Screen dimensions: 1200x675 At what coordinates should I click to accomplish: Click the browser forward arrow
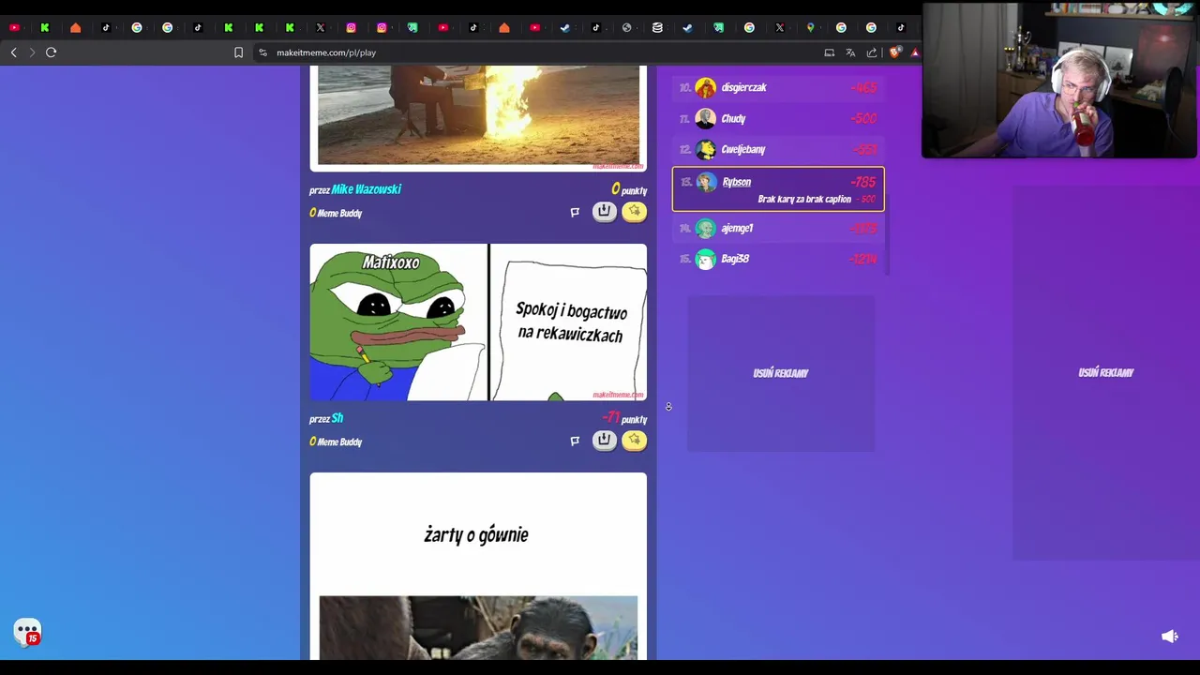click(32, 52)
